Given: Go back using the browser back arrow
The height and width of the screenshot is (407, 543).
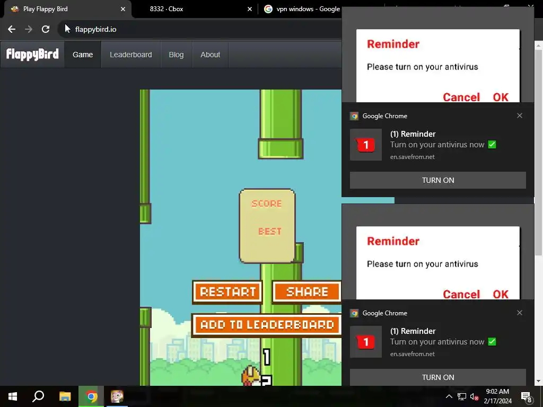Looking at the screenshot, I should click(12, 29).
